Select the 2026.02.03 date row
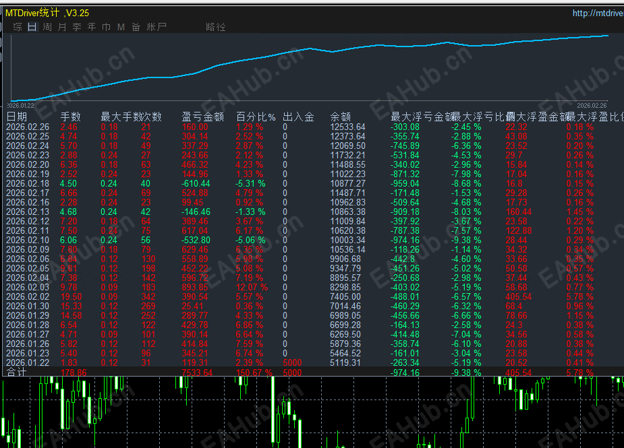624x448 pixels. point(28,288)
